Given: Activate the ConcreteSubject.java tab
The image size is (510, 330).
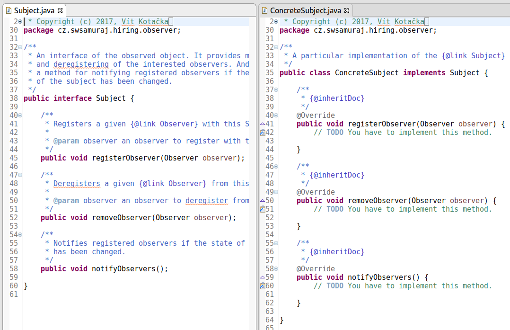Looking at the screenshot, I should coord(306,10).
